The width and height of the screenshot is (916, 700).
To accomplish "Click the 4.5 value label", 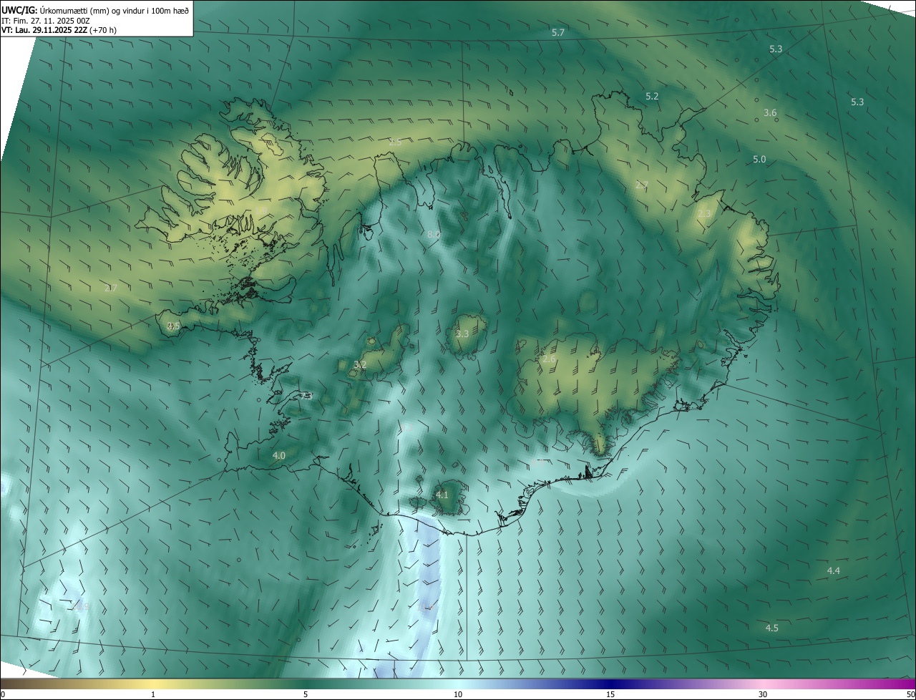I will tap(772, 628).
